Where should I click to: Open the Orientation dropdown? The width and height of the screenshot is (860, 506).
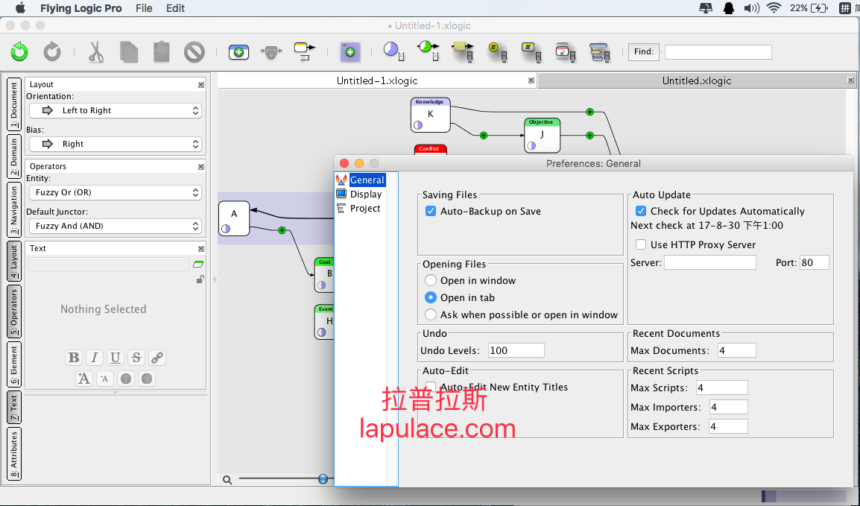click(116, 111)
